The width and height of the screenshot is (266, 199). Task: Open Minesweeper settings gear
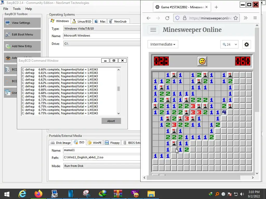click(247, 44)
